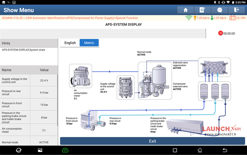Tap the valve block image at top right

tap(214, 67)
